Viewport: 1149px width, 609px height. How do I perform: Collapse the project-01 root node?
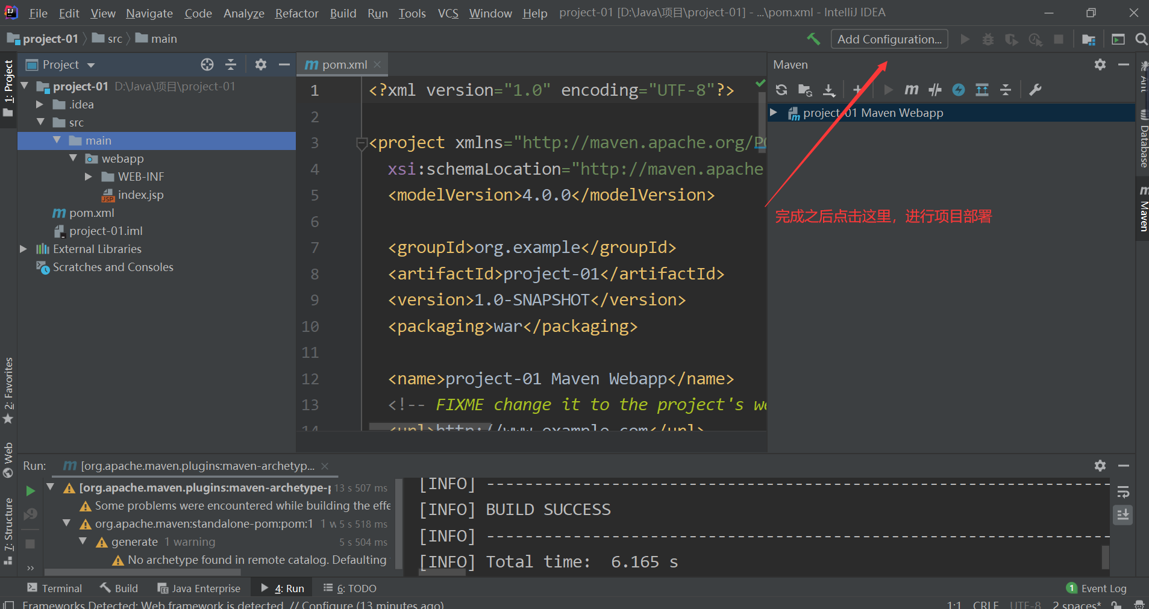tap(25, 86)
